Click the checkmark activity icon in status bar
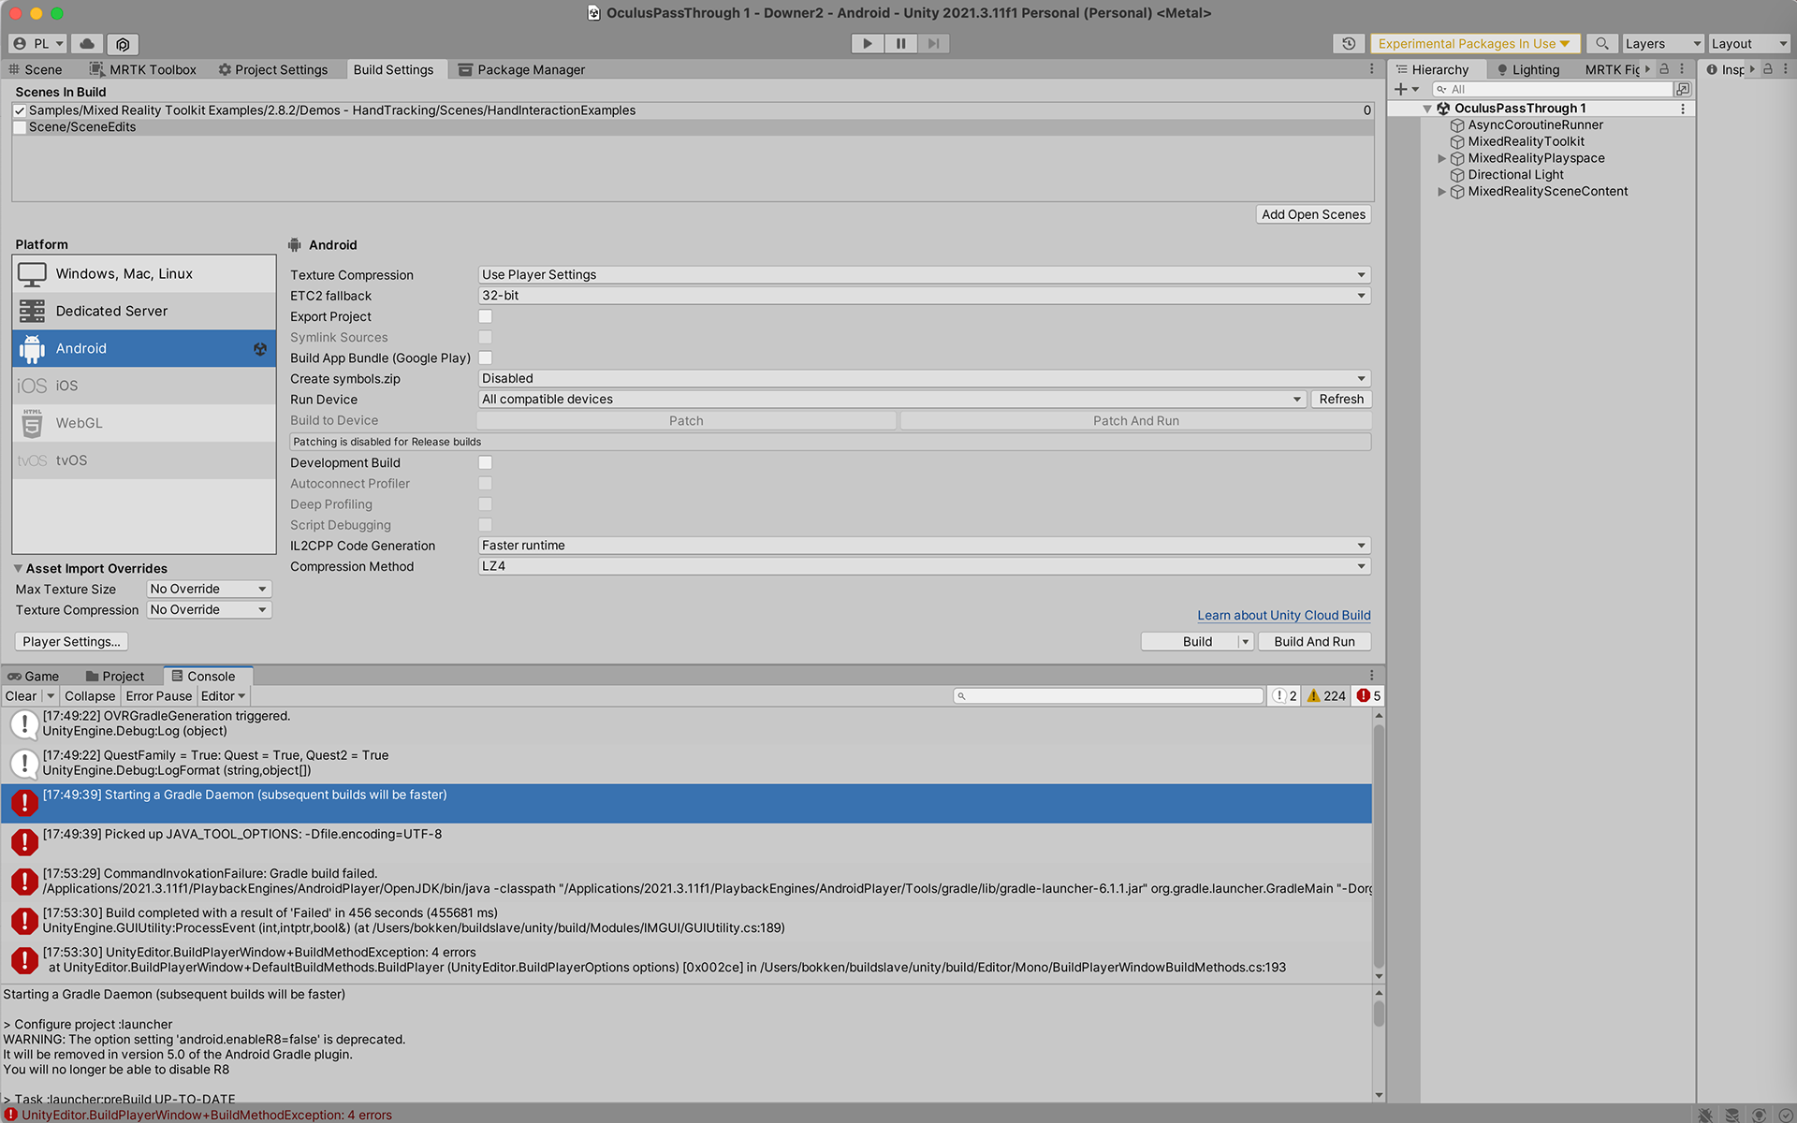This screenshot has height=1123, width=1797. tap(1785, 1115)
